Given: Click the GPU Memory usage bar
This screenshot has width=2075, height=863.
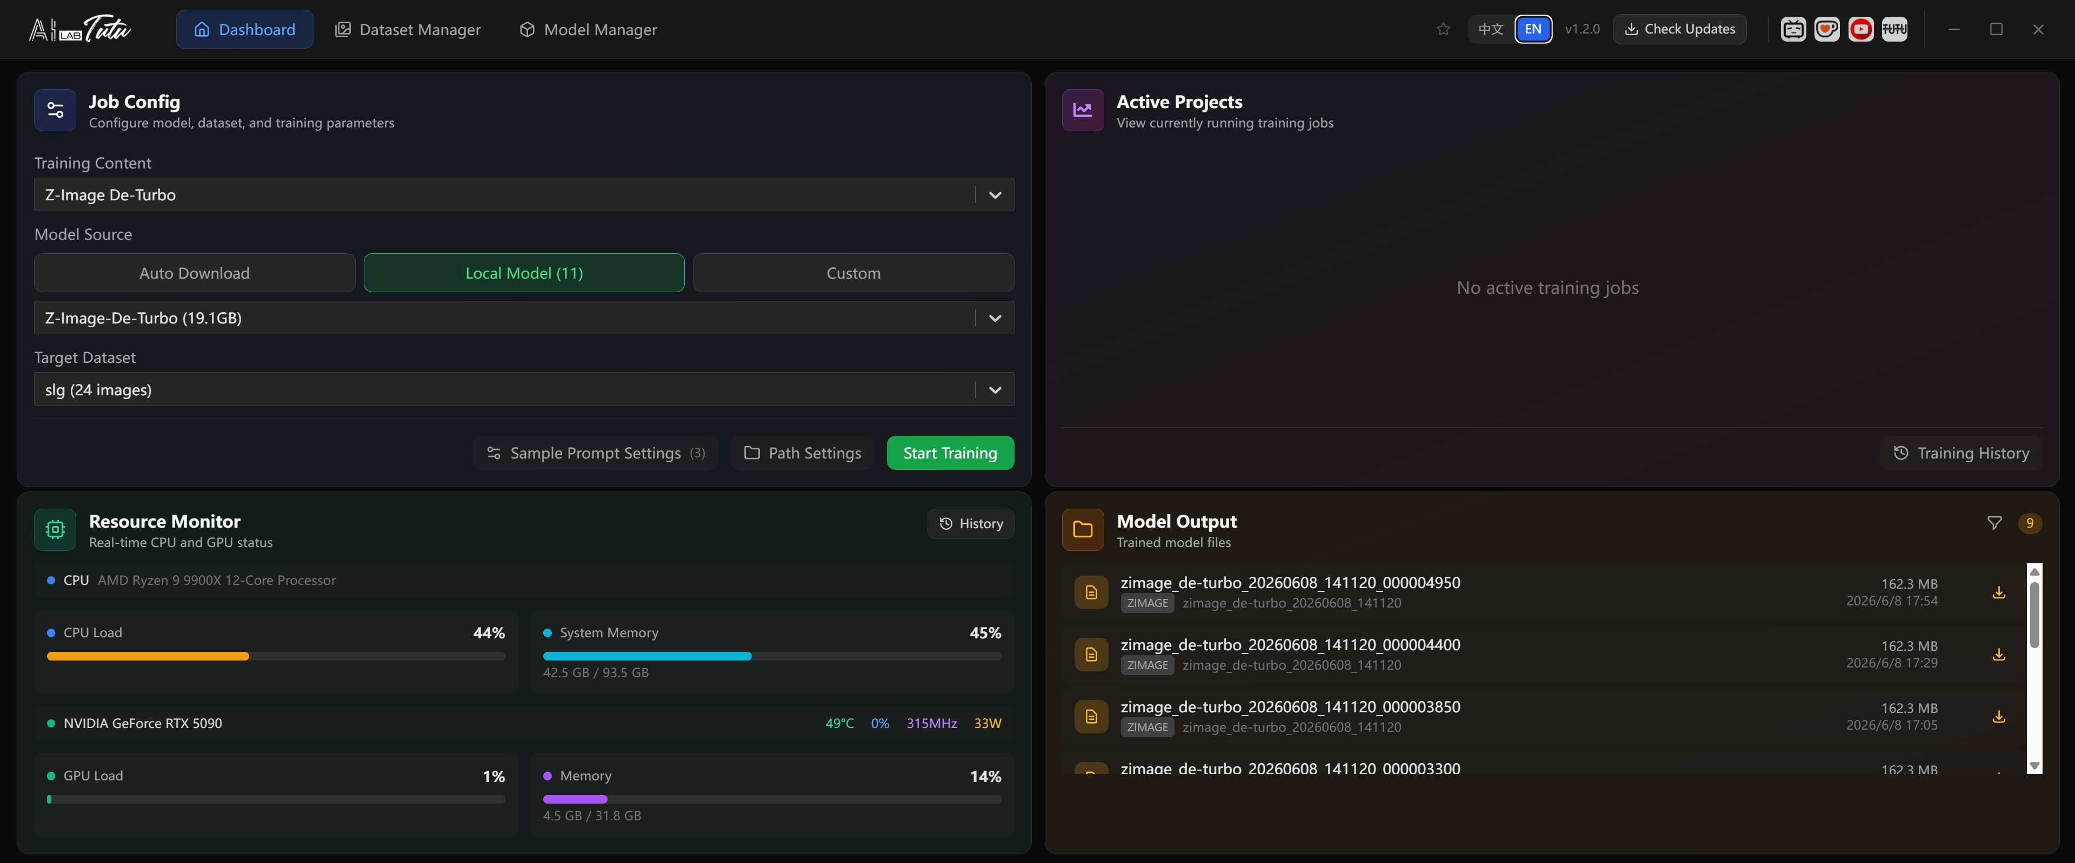Looking at the screenshot, I should pyautogui.click(x=772, y=799).
